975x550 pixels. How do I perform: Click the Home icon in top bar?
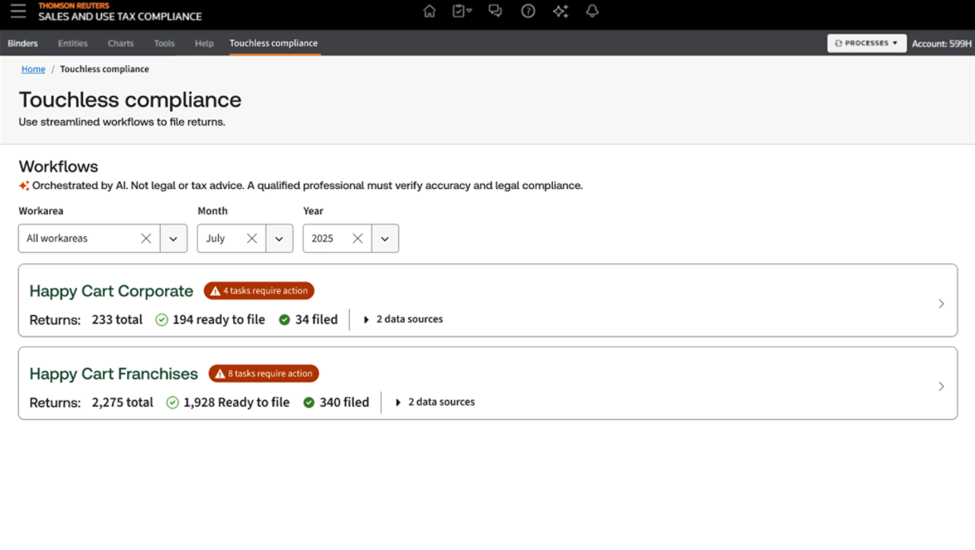[430, 11]
